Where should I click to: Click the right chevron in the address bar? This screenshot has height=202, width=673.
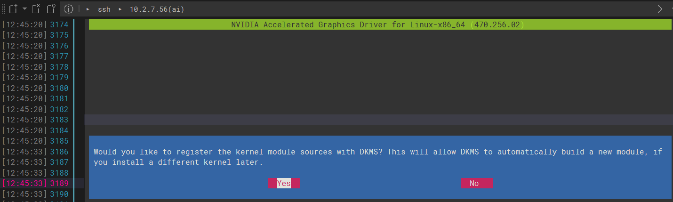[x=660, y=9]
